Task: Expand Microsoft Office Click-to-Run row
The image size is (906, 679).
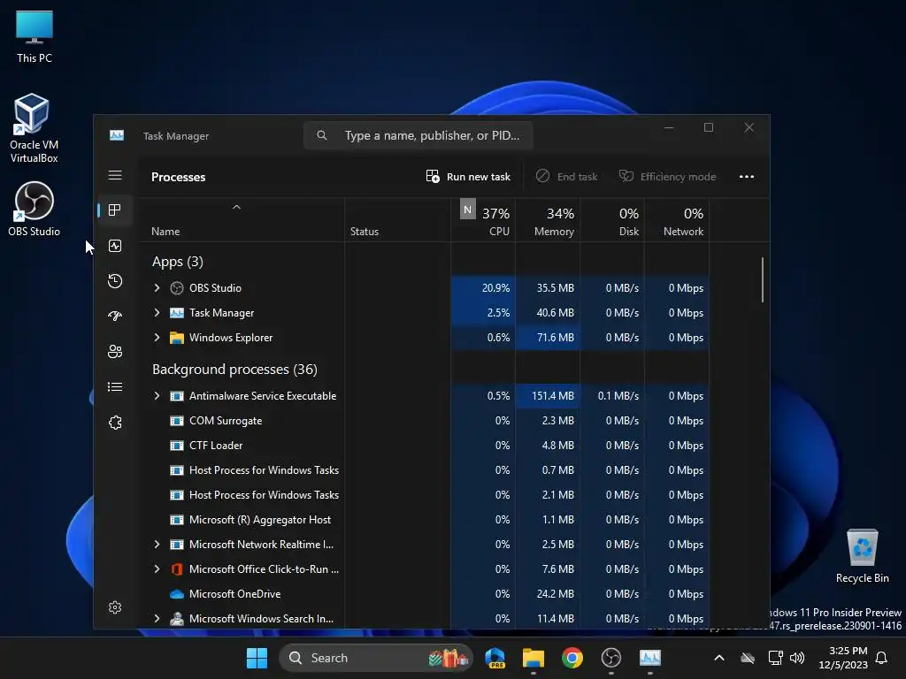Action: (157, 568)
